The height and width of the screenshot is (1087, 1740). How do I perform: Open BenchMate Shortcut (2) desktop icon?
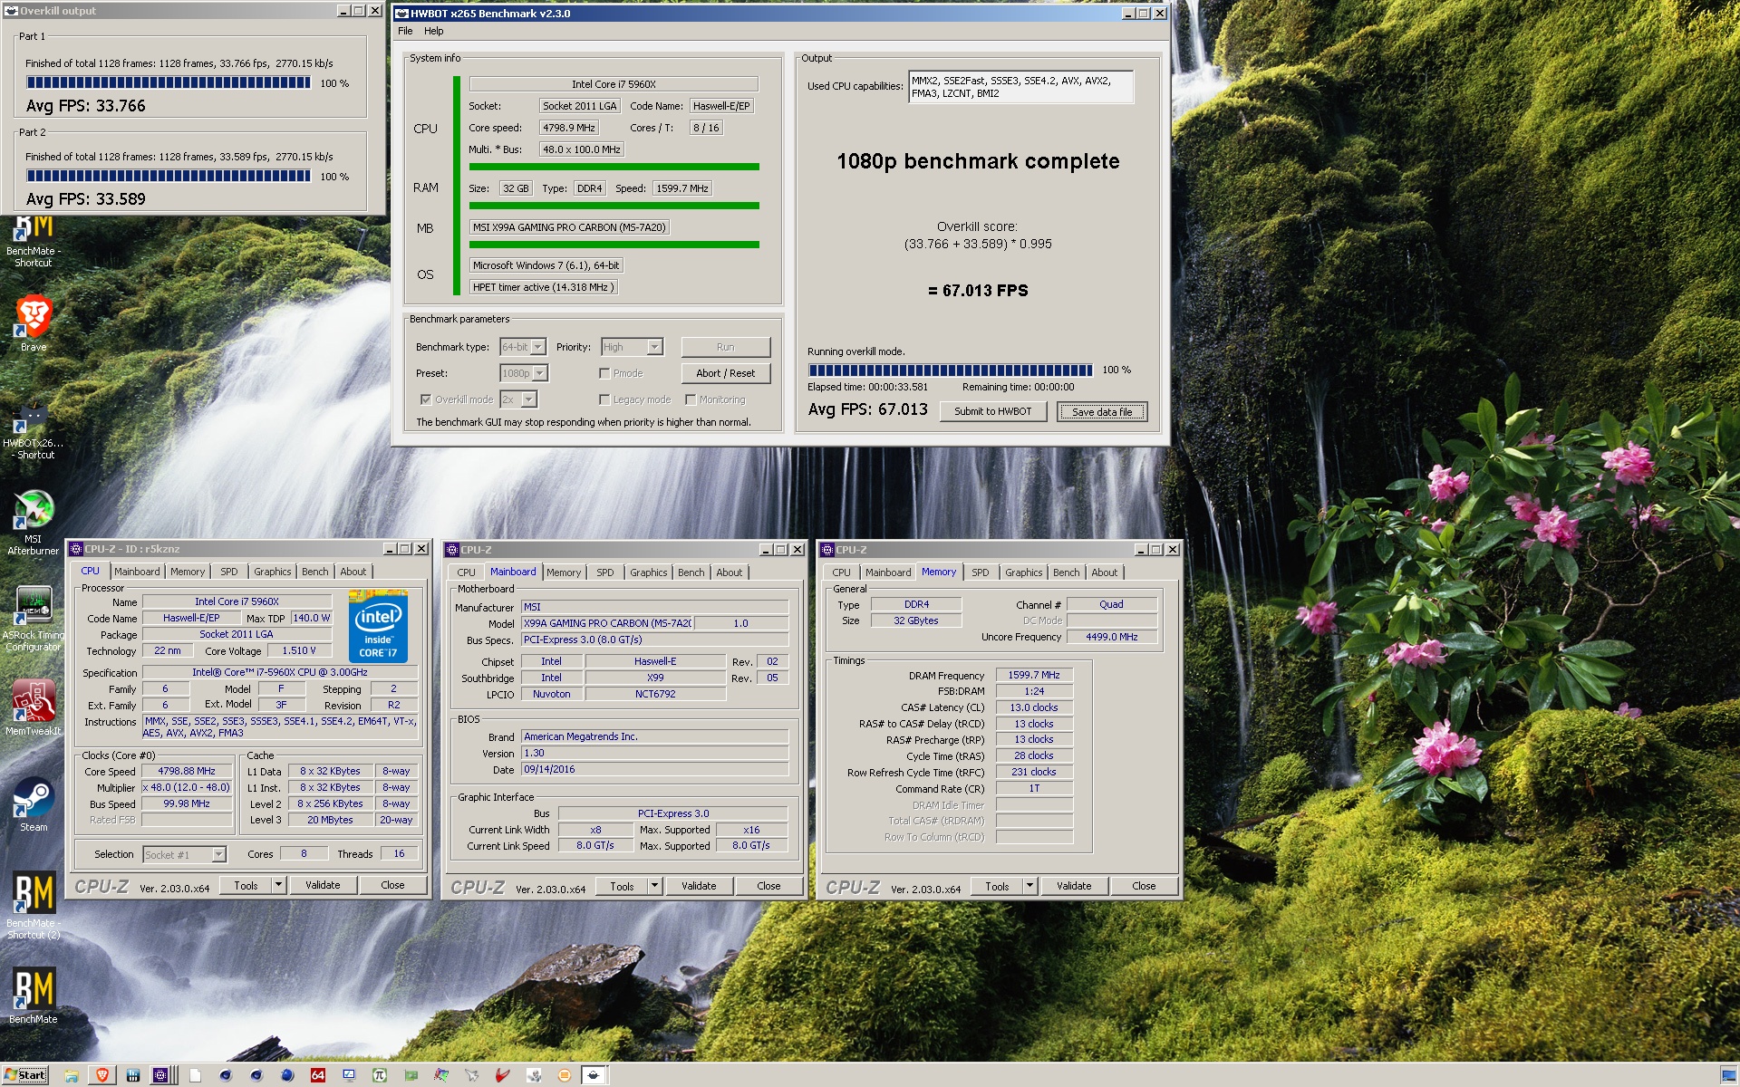point(34,906)
